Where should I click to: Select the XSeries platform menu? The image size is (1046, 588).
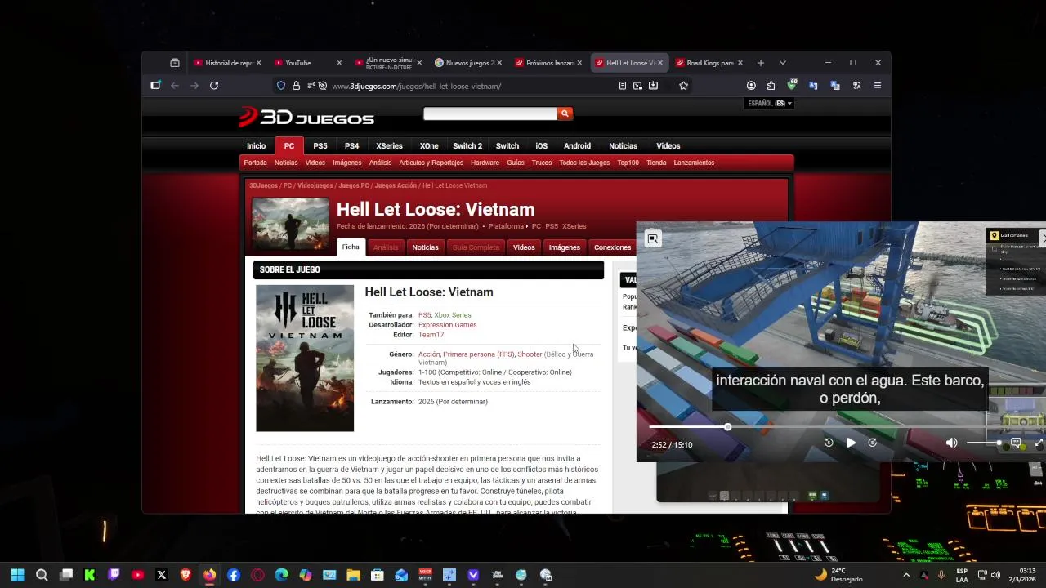pyautogui.click(x=389, y=145)
